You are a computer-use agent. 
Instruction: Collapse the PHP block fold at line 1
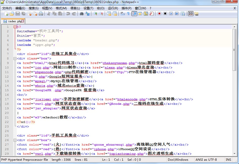15,27
